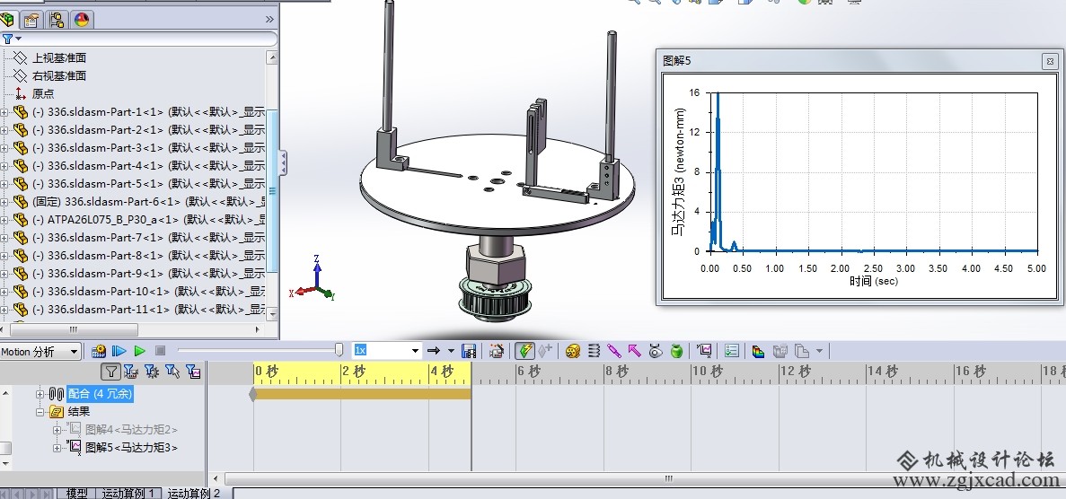Switch to the 运动算例 2 tab
Image resolution: width=1066 pixels, height=499 pixels.
(194, 494)
